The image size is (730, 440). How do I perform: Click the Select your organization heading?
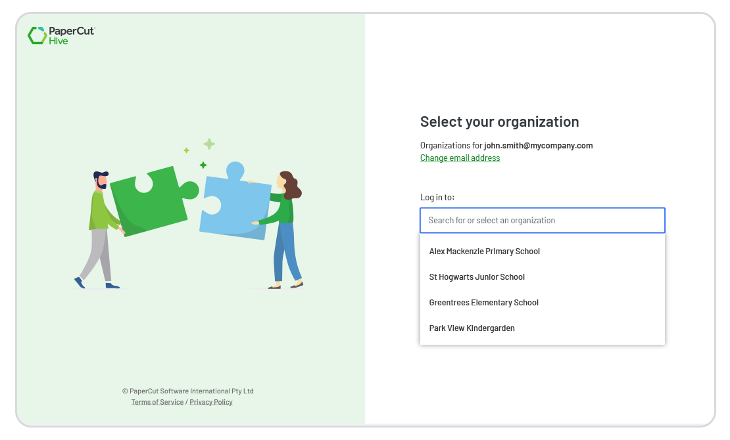click(500, 122)
